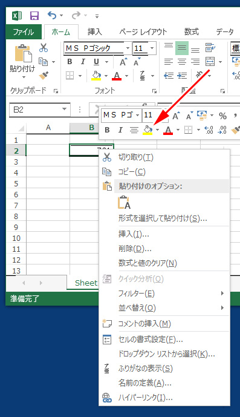Open the ribbon font size dropdown

[x=152, y=48]
